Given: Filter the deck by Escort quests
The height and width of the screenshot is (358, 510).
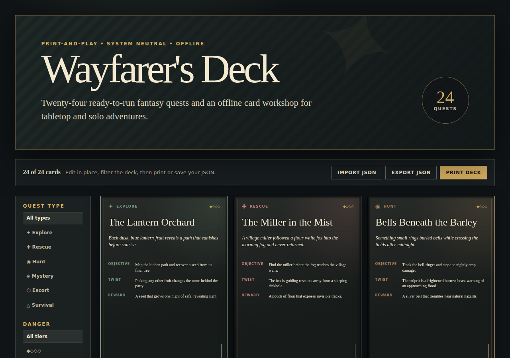Looking at the screenshot, I should tap(53, 290).
